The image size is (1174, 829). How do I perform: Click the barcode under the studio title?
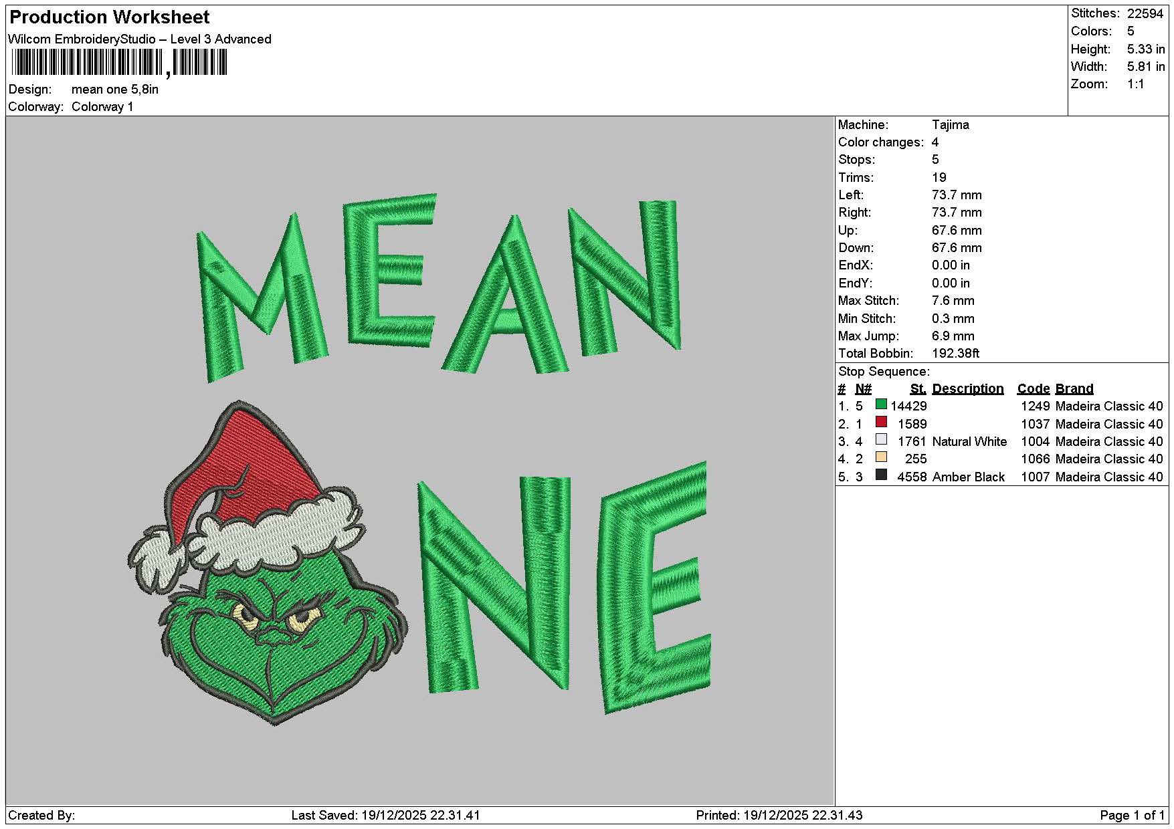pyautogui.click(x=120, y=64)
